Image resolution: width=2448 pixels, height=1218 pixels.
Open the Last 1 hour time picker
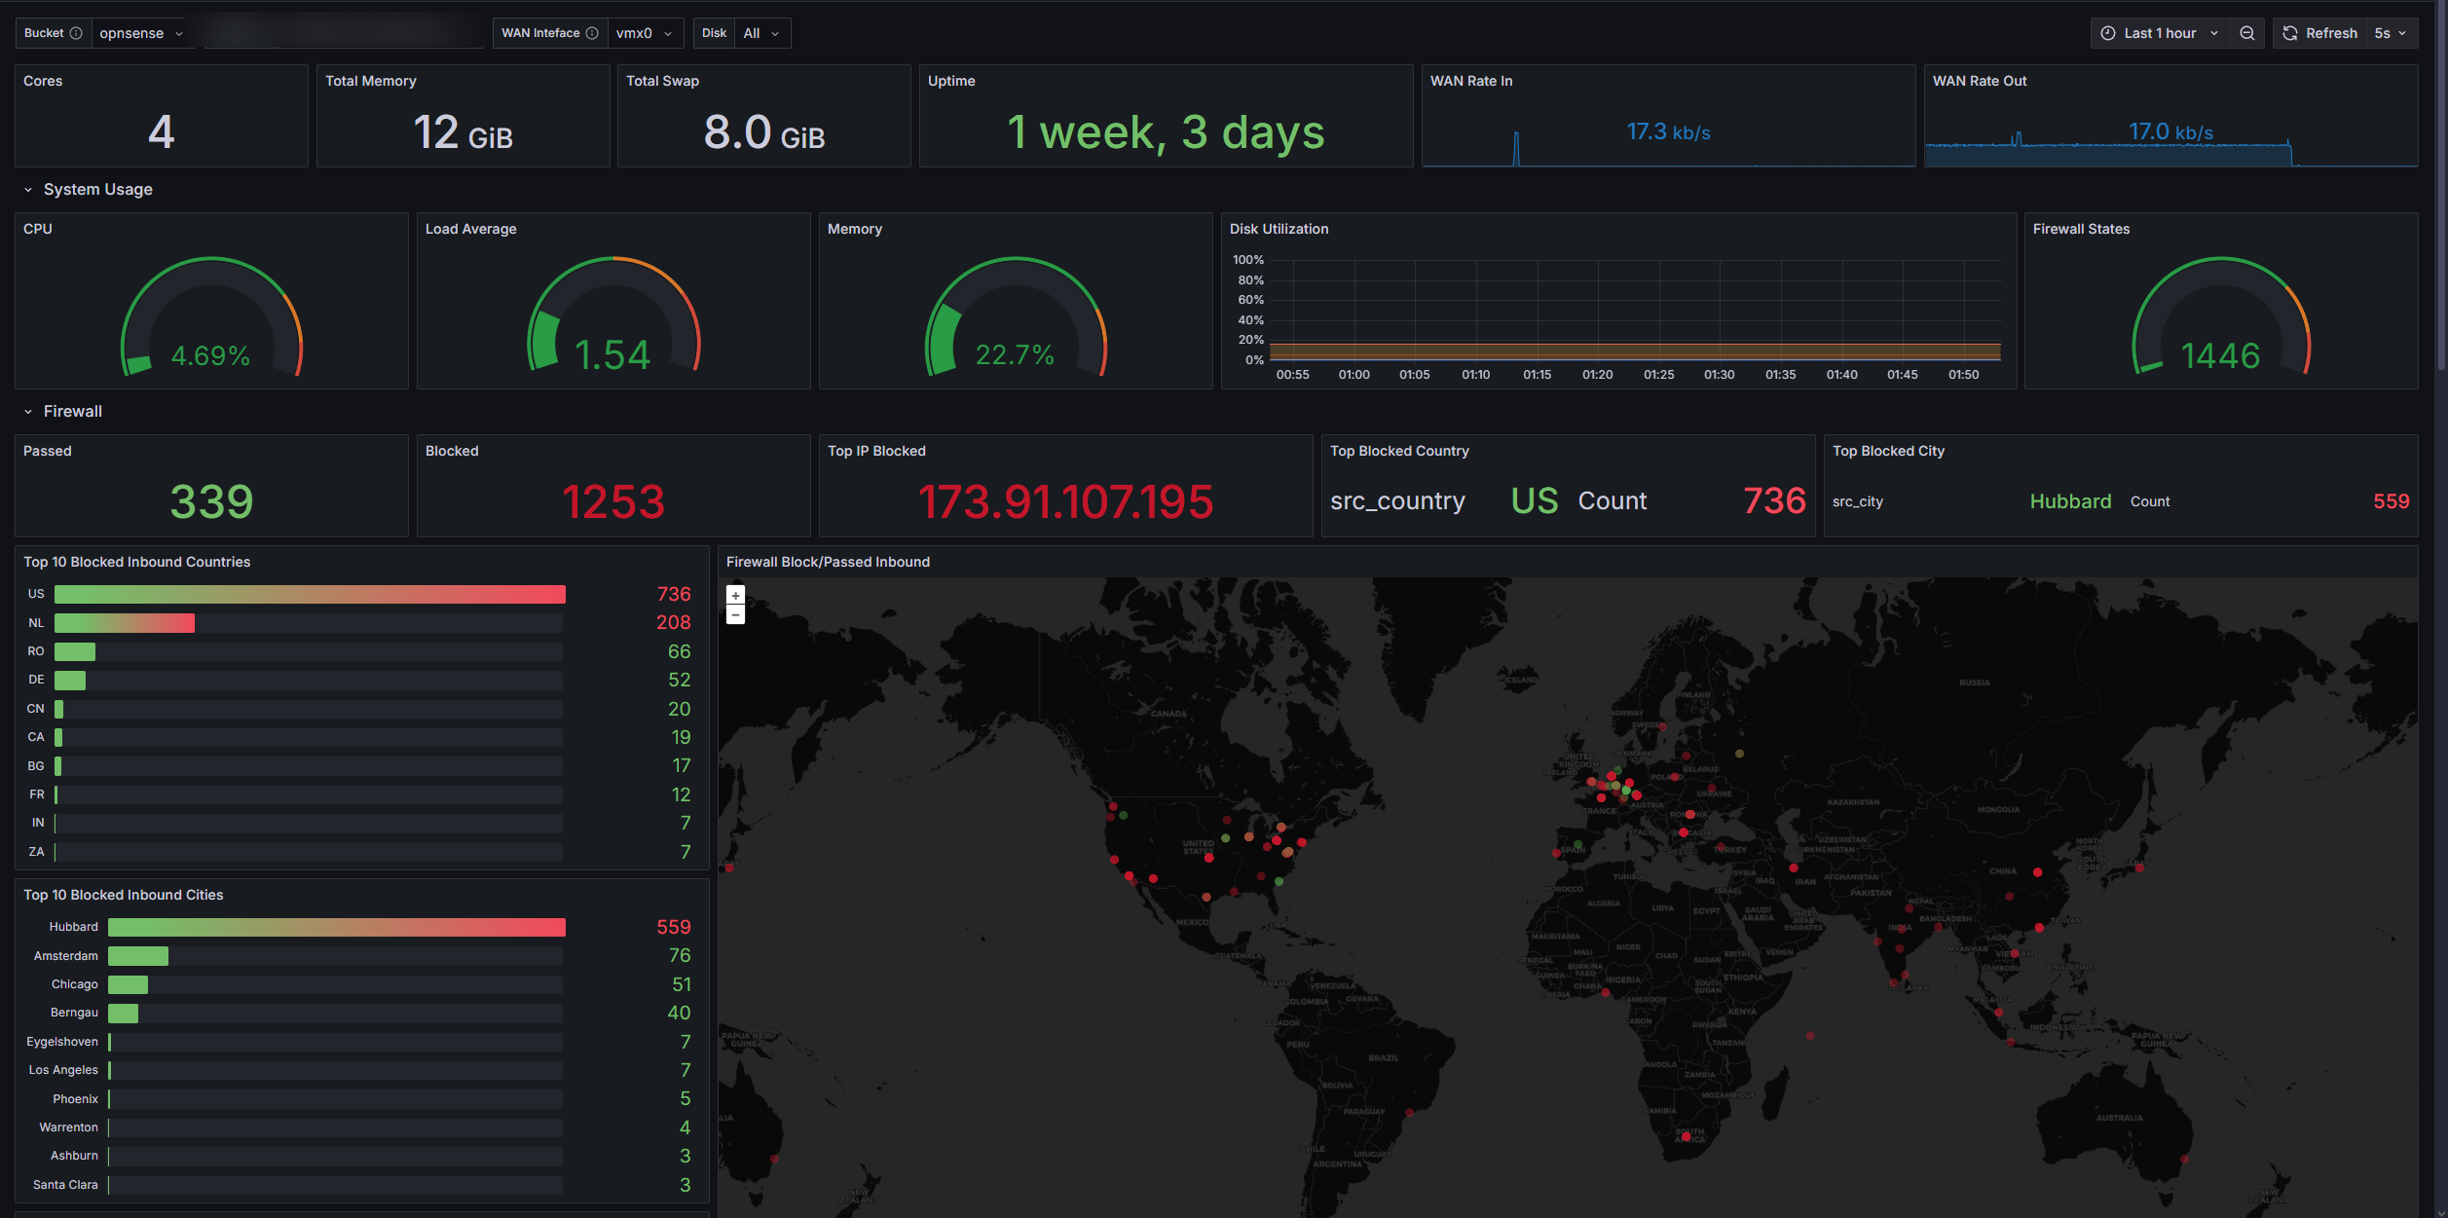[2159, 33]
